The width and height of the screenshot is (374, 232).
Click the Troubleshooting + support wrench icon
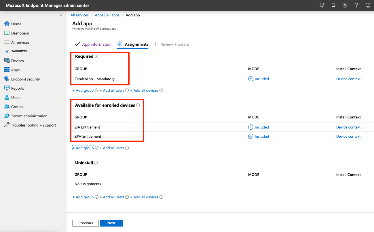point(7,125)
